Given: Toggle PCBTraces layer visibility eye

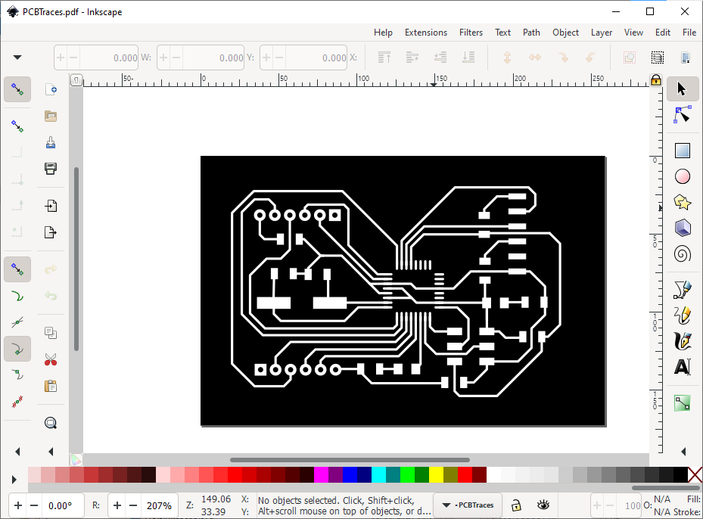Looking at the screenshot, I should [x=543, y=505].
